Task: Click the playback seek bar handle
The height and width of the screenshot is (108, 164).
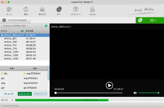Action: (55, 93)
